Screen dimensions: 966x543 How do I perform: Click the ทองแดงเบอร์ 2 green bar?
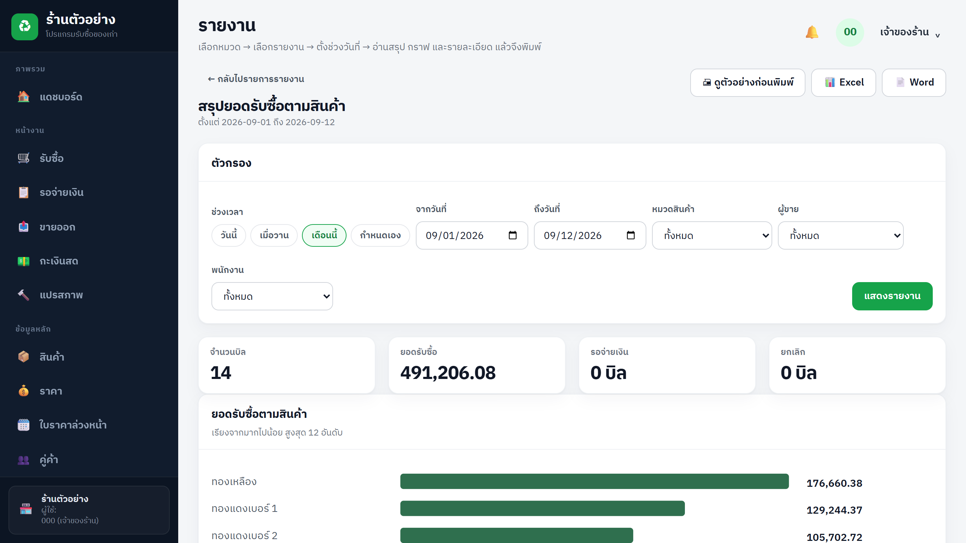[x=516, y=536]
